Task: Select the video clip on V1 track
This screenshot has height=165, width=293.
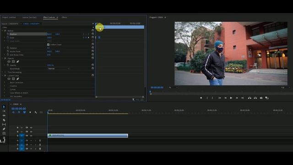Action: (x=88, y=136)
